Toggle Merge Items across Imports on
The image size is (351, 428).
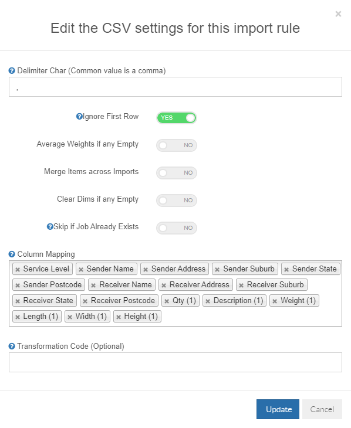click(x=177, y=173)
